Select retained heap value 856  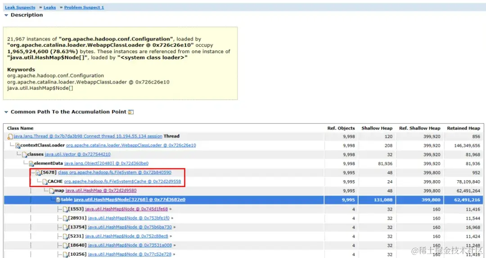pyautogui.click(x=476, y=137)
